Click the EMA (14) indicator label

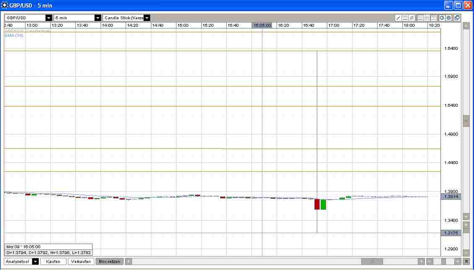(14, 36)
